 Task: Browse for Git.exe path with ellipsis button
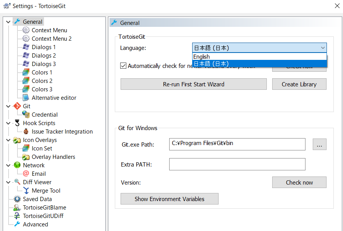click(x=319, y=145)
